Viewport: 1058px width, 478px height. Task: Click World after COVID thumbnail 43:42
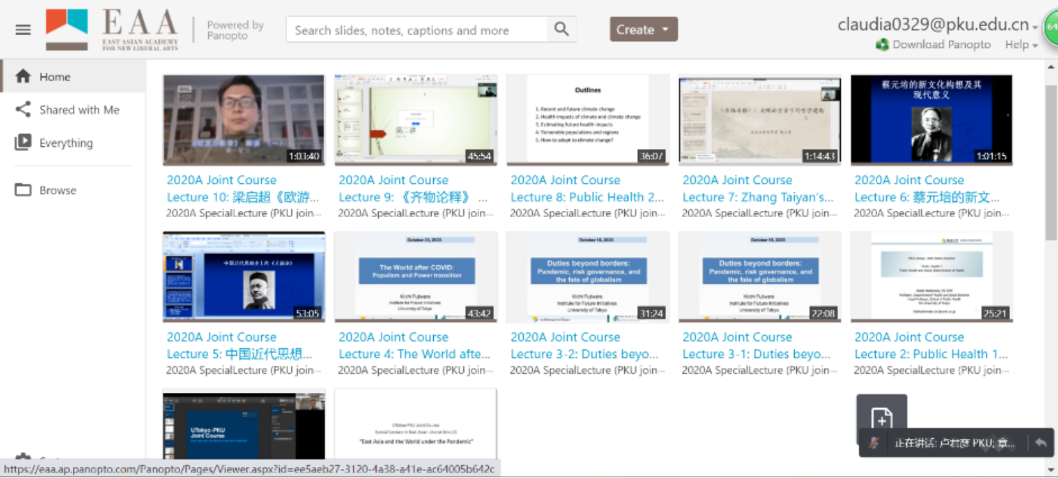pyautogui.click(x=416, y=277)
